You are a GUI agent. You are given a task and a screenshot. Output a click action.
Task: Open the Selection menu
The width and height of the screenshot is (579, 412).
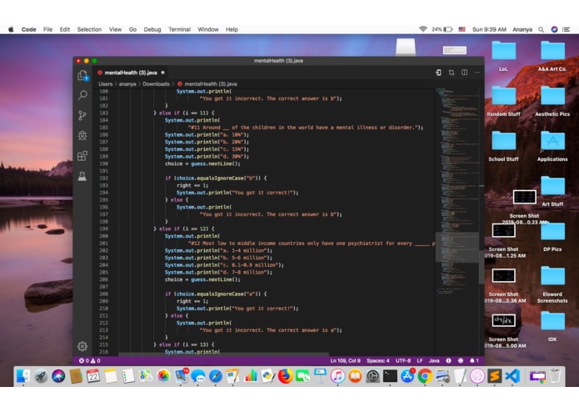click(89, 29)
